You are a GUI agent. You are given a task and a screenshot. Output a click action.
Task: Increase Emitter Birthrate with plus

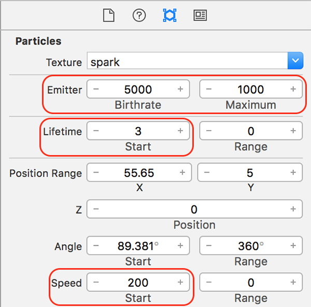click(x=180, y=89)
